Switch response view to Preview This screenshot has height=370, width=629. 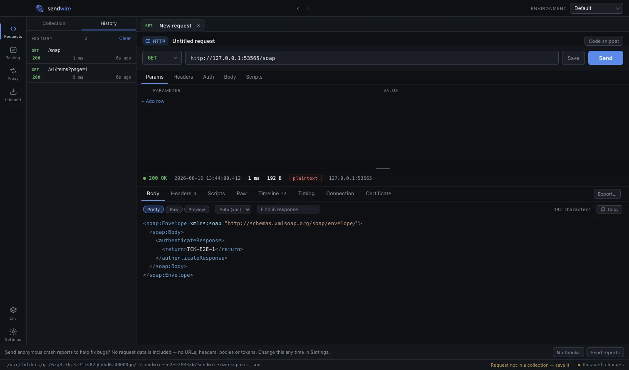pos(196,209)
